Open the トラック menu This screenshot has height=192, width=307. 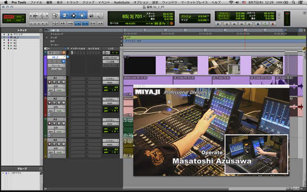(72, 2)
